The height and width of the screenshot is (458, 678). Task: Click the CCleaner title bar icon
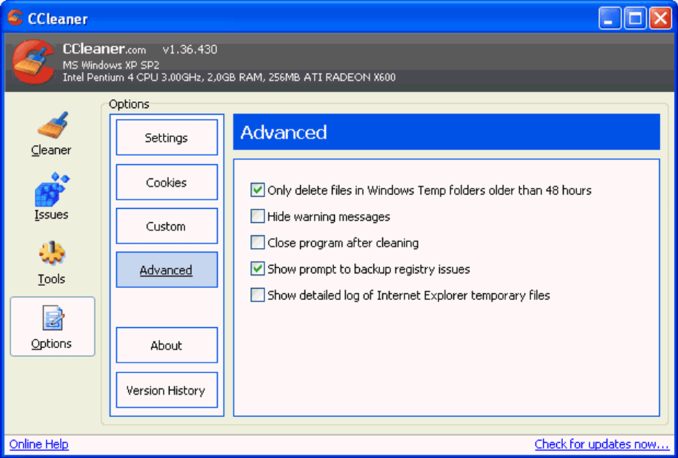(15, 17)
